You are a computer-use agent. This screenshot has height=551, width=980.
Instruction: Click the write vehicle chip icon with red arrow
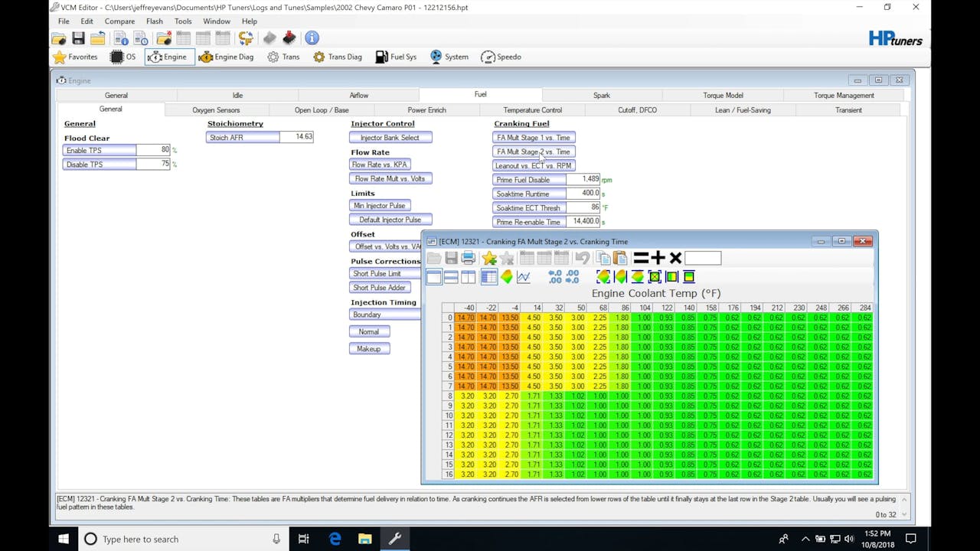click(289, 38)
